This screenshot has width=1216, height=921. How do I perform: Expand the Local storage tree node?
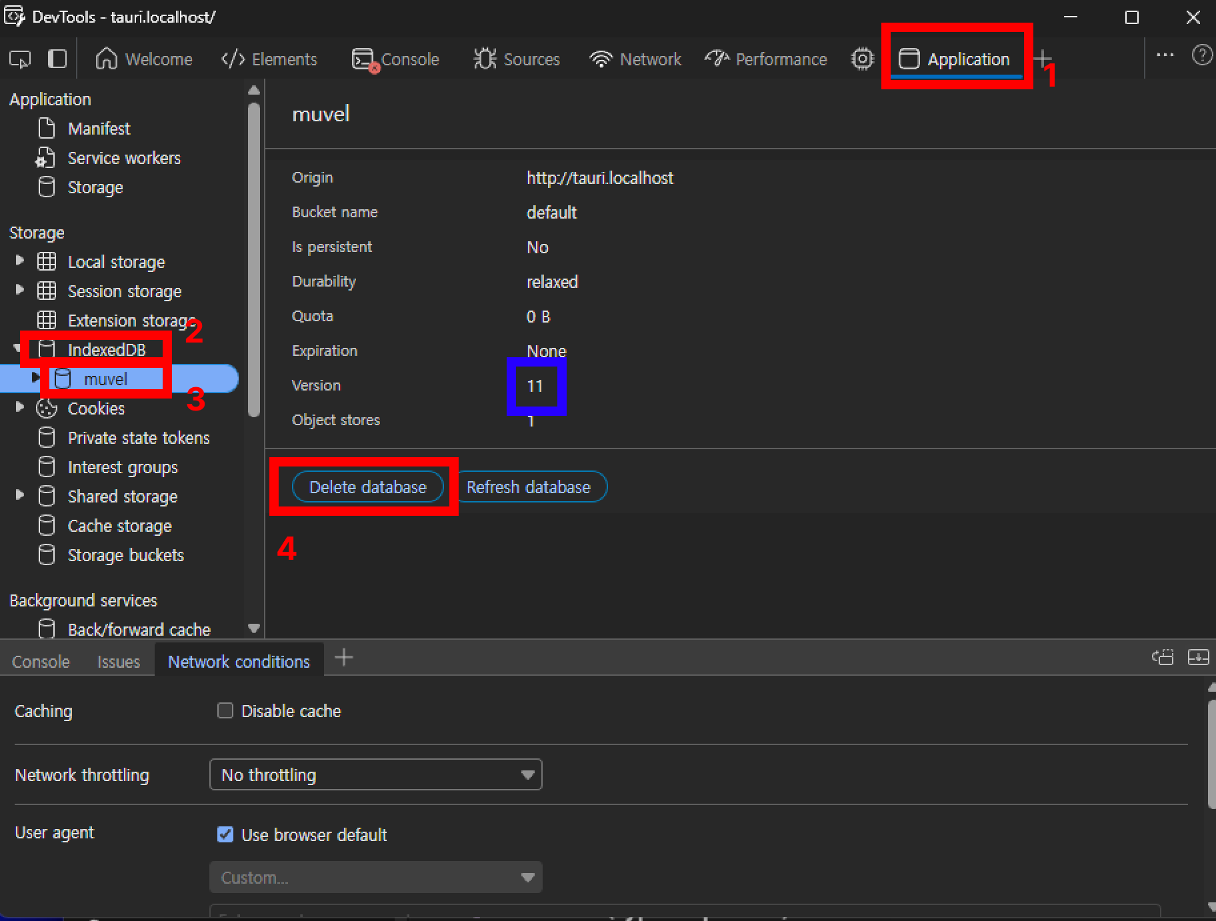pyautogui.click(x=19, y=261)
